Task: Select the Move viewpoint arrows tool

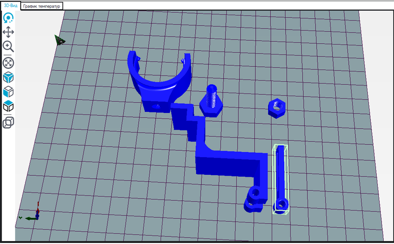Action: [8, 32]
